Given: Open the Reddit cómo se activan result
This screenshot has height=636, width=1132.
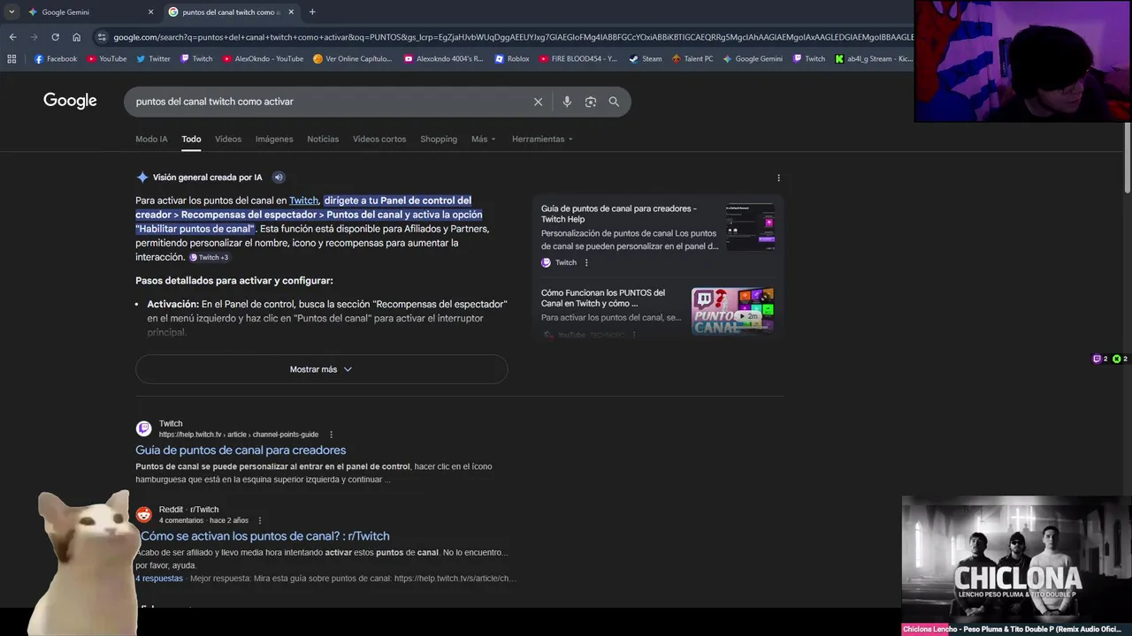Looking at the screenshot, I should coord(264,536).
